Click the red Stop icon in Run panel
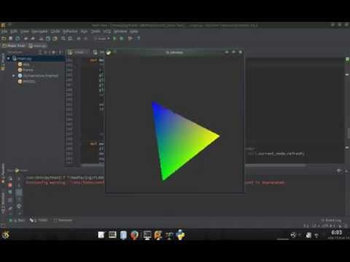 [10, 185]
